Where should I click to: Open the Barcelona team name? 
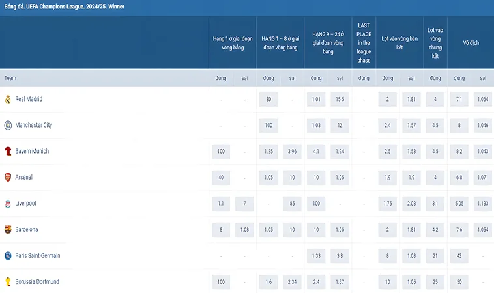point(27,229)
